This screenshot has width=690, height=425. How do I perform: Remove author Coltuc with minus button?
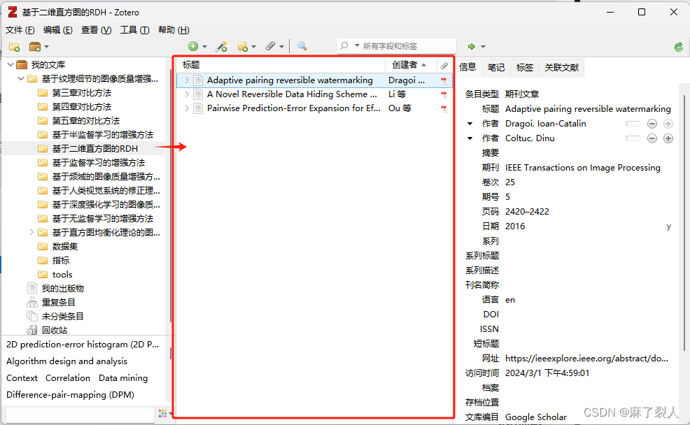(x=652, y=138)
